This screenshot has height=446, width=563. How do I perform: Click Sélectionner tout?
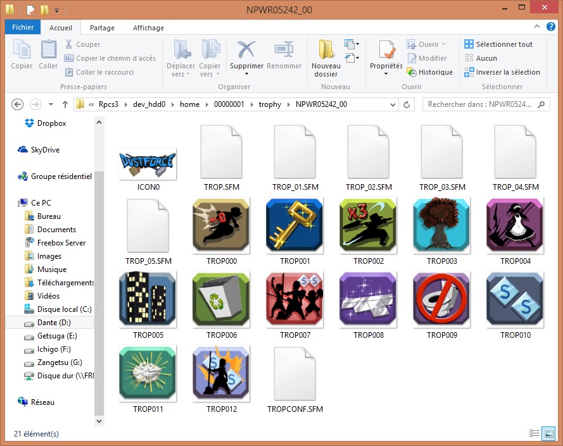tap(498, 44)
